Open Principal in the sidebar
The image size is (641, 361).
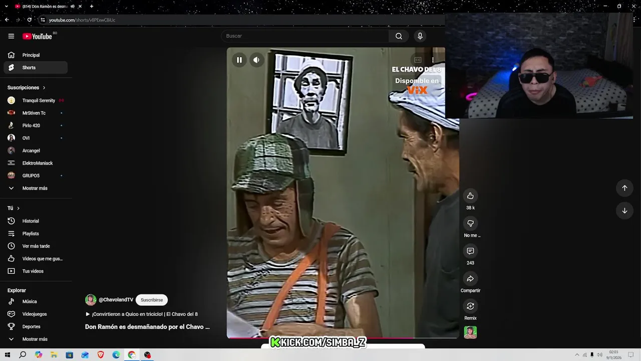point(36,55)
